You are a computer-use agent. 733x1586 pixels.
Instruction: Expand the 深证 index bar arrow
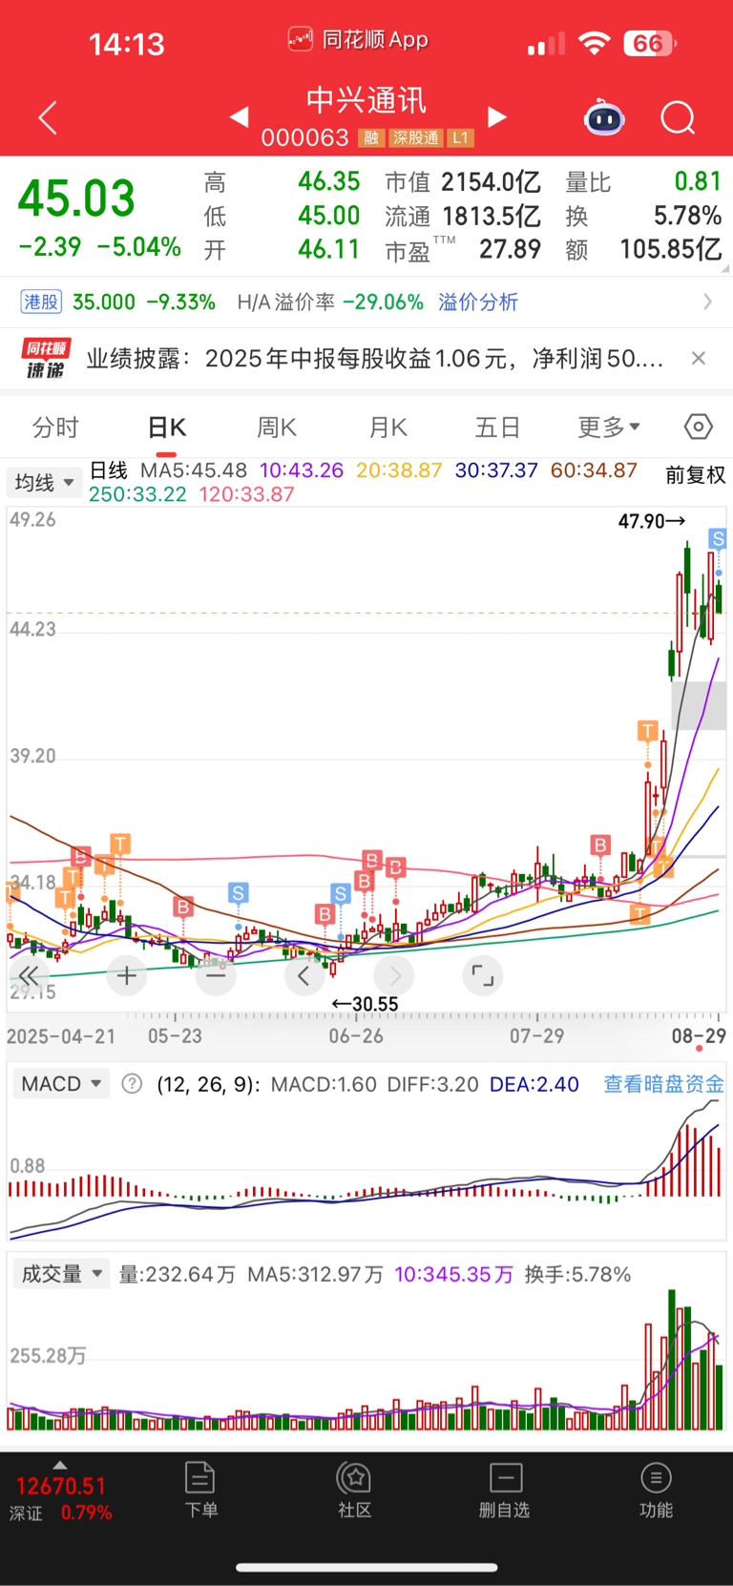pos(60,1465)
